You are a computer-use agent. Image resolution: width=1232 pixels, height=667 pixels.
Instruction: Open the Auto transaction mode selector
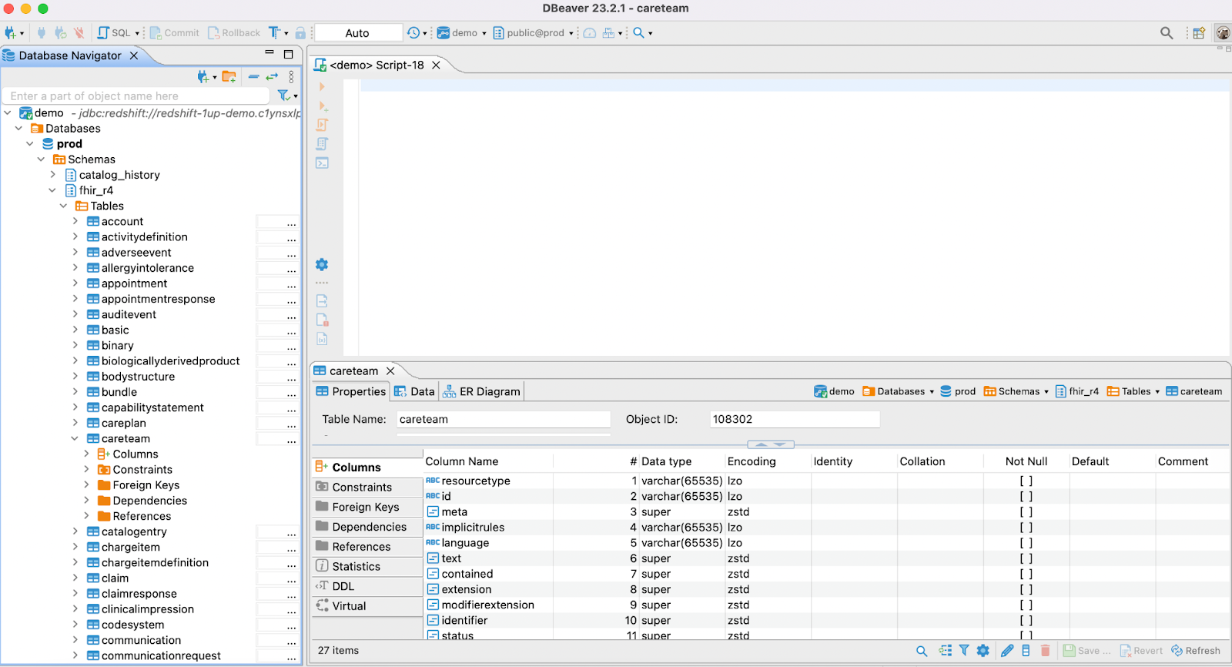click(358, 33)
